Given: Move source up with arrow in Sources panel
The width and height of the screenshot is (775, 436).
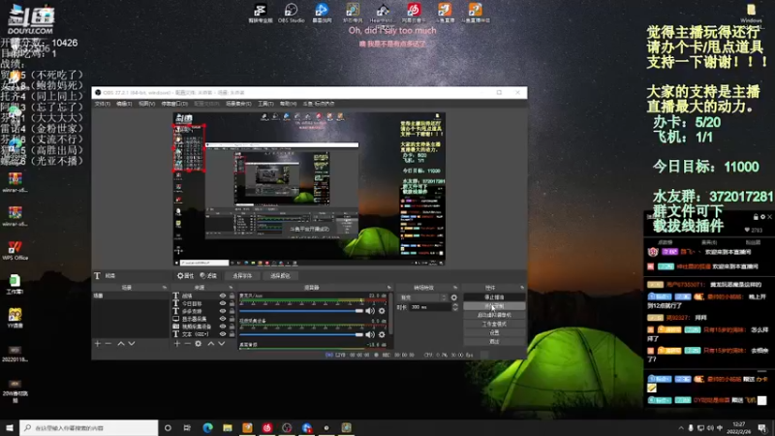Looking at the screenshot, I should (x=211, y=344).
